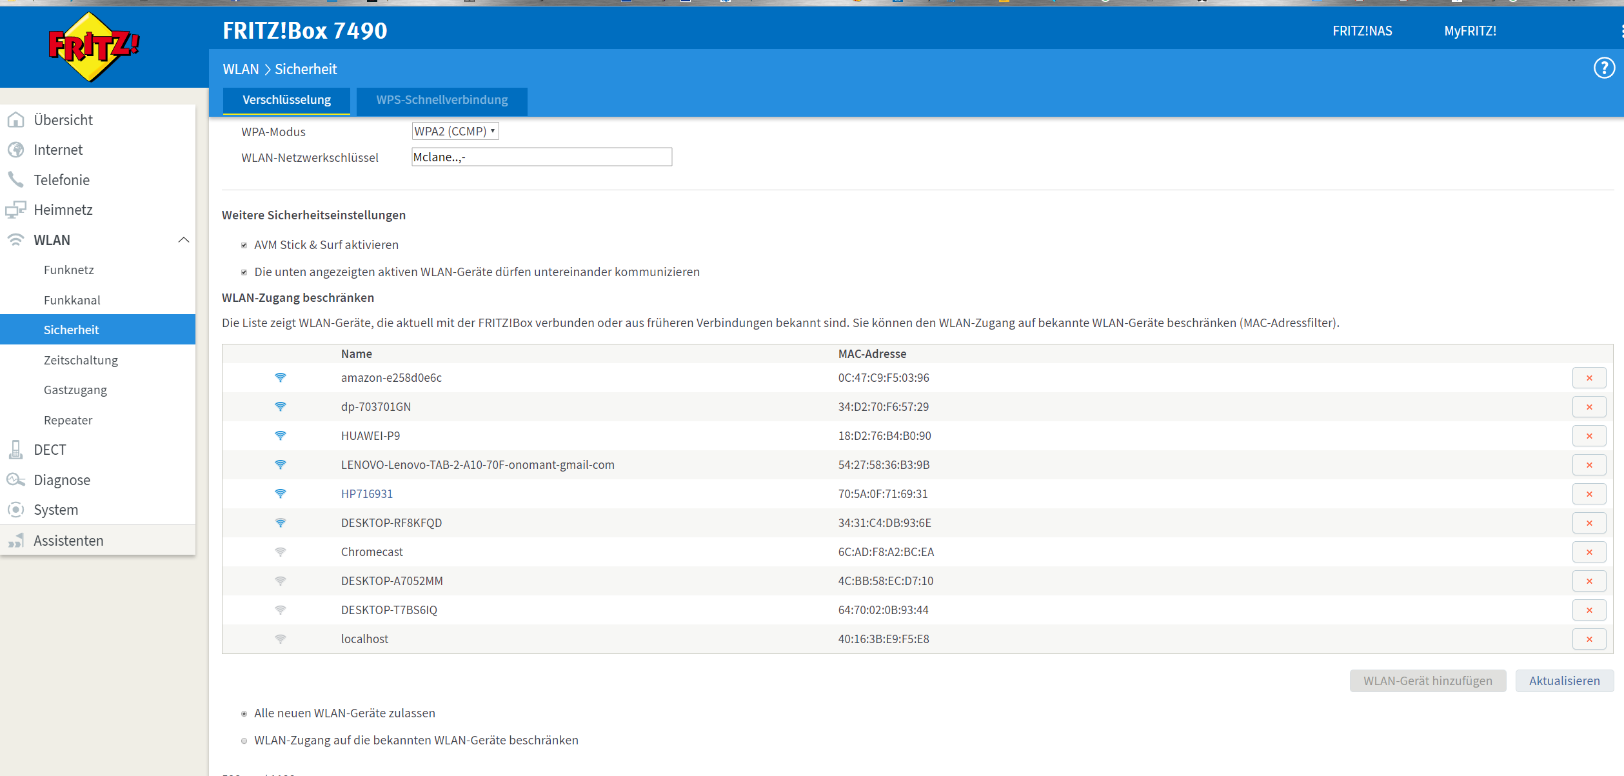Remove DESKTOP-RF8KFQD from the list
The height and width of the screenshot is (776, 1624).
(1589, 523)
